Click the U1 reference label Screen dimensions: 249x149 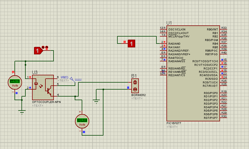(169, 23)
